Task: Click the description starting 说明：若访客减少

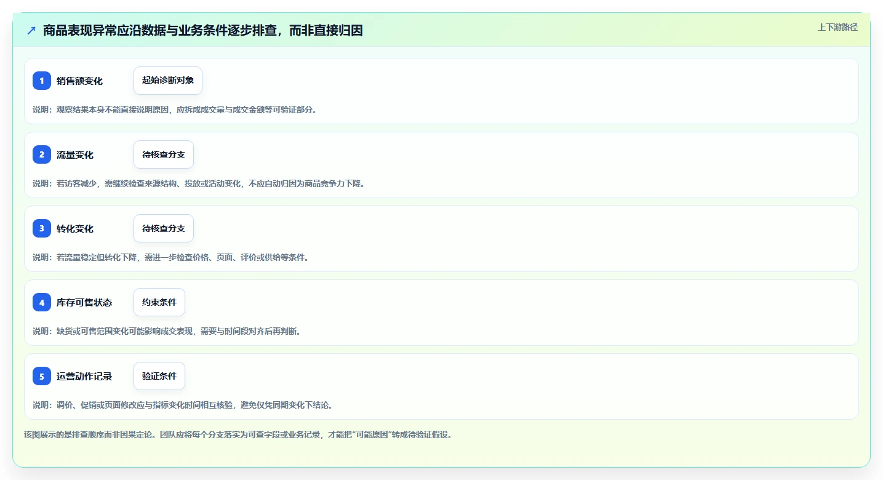Action: 199,183
